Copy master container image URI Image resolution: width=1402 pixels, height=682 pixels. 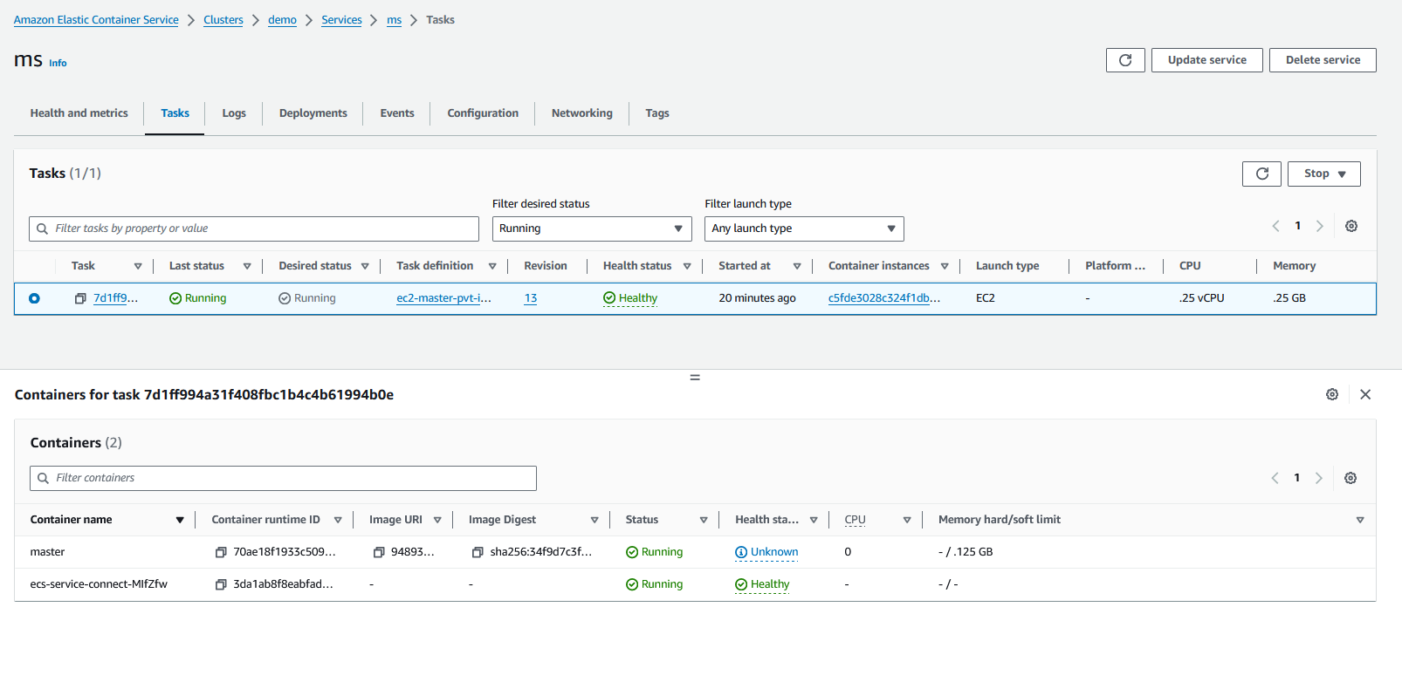tap(379, 552)
